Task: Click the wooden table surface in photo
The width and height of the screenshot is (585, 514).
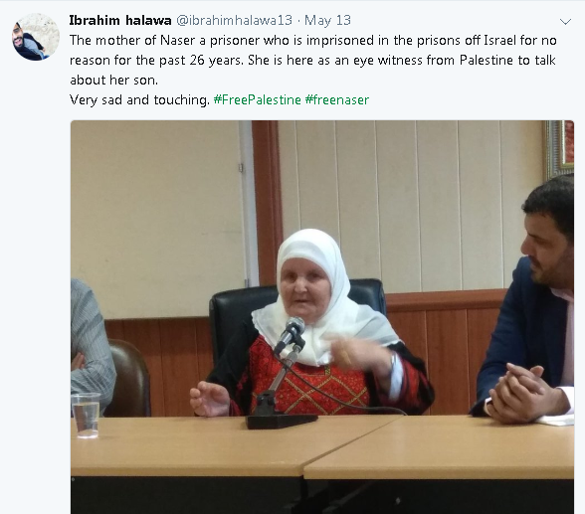Action: tap(322, 444)
